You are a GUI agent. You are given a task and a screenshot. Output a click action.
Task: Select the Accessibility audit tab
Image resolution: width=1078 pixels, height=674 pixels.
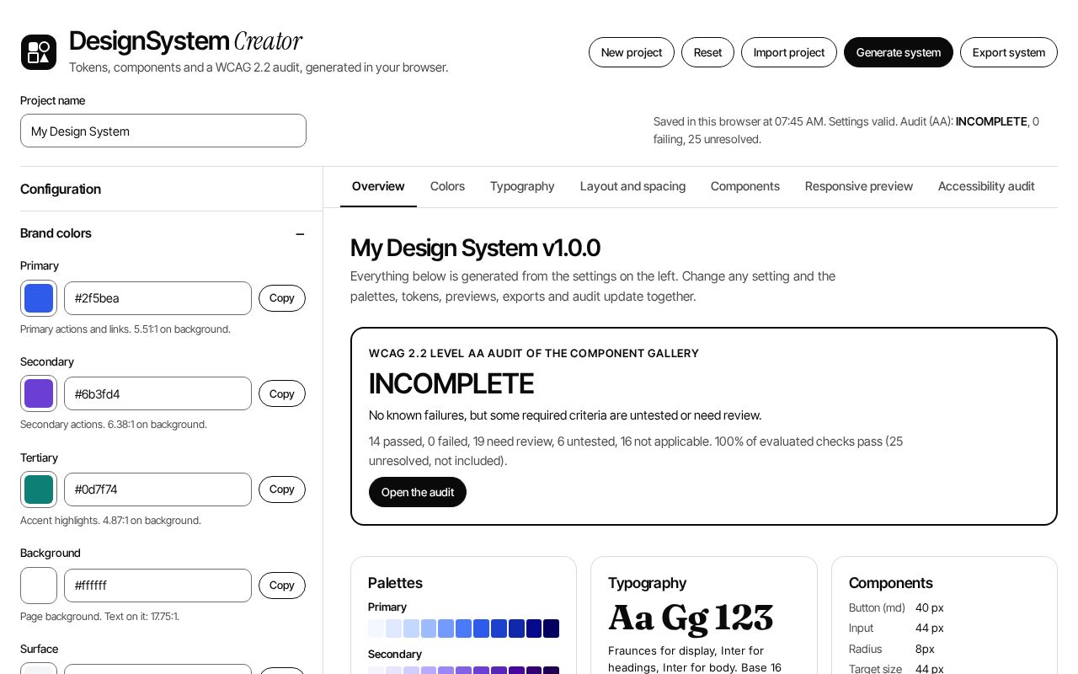(x=986, y=186)
